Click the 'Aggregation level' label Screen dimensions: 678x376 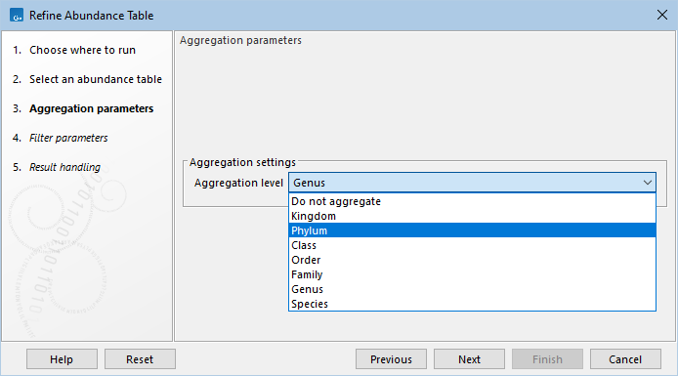(x=238, y=183)
